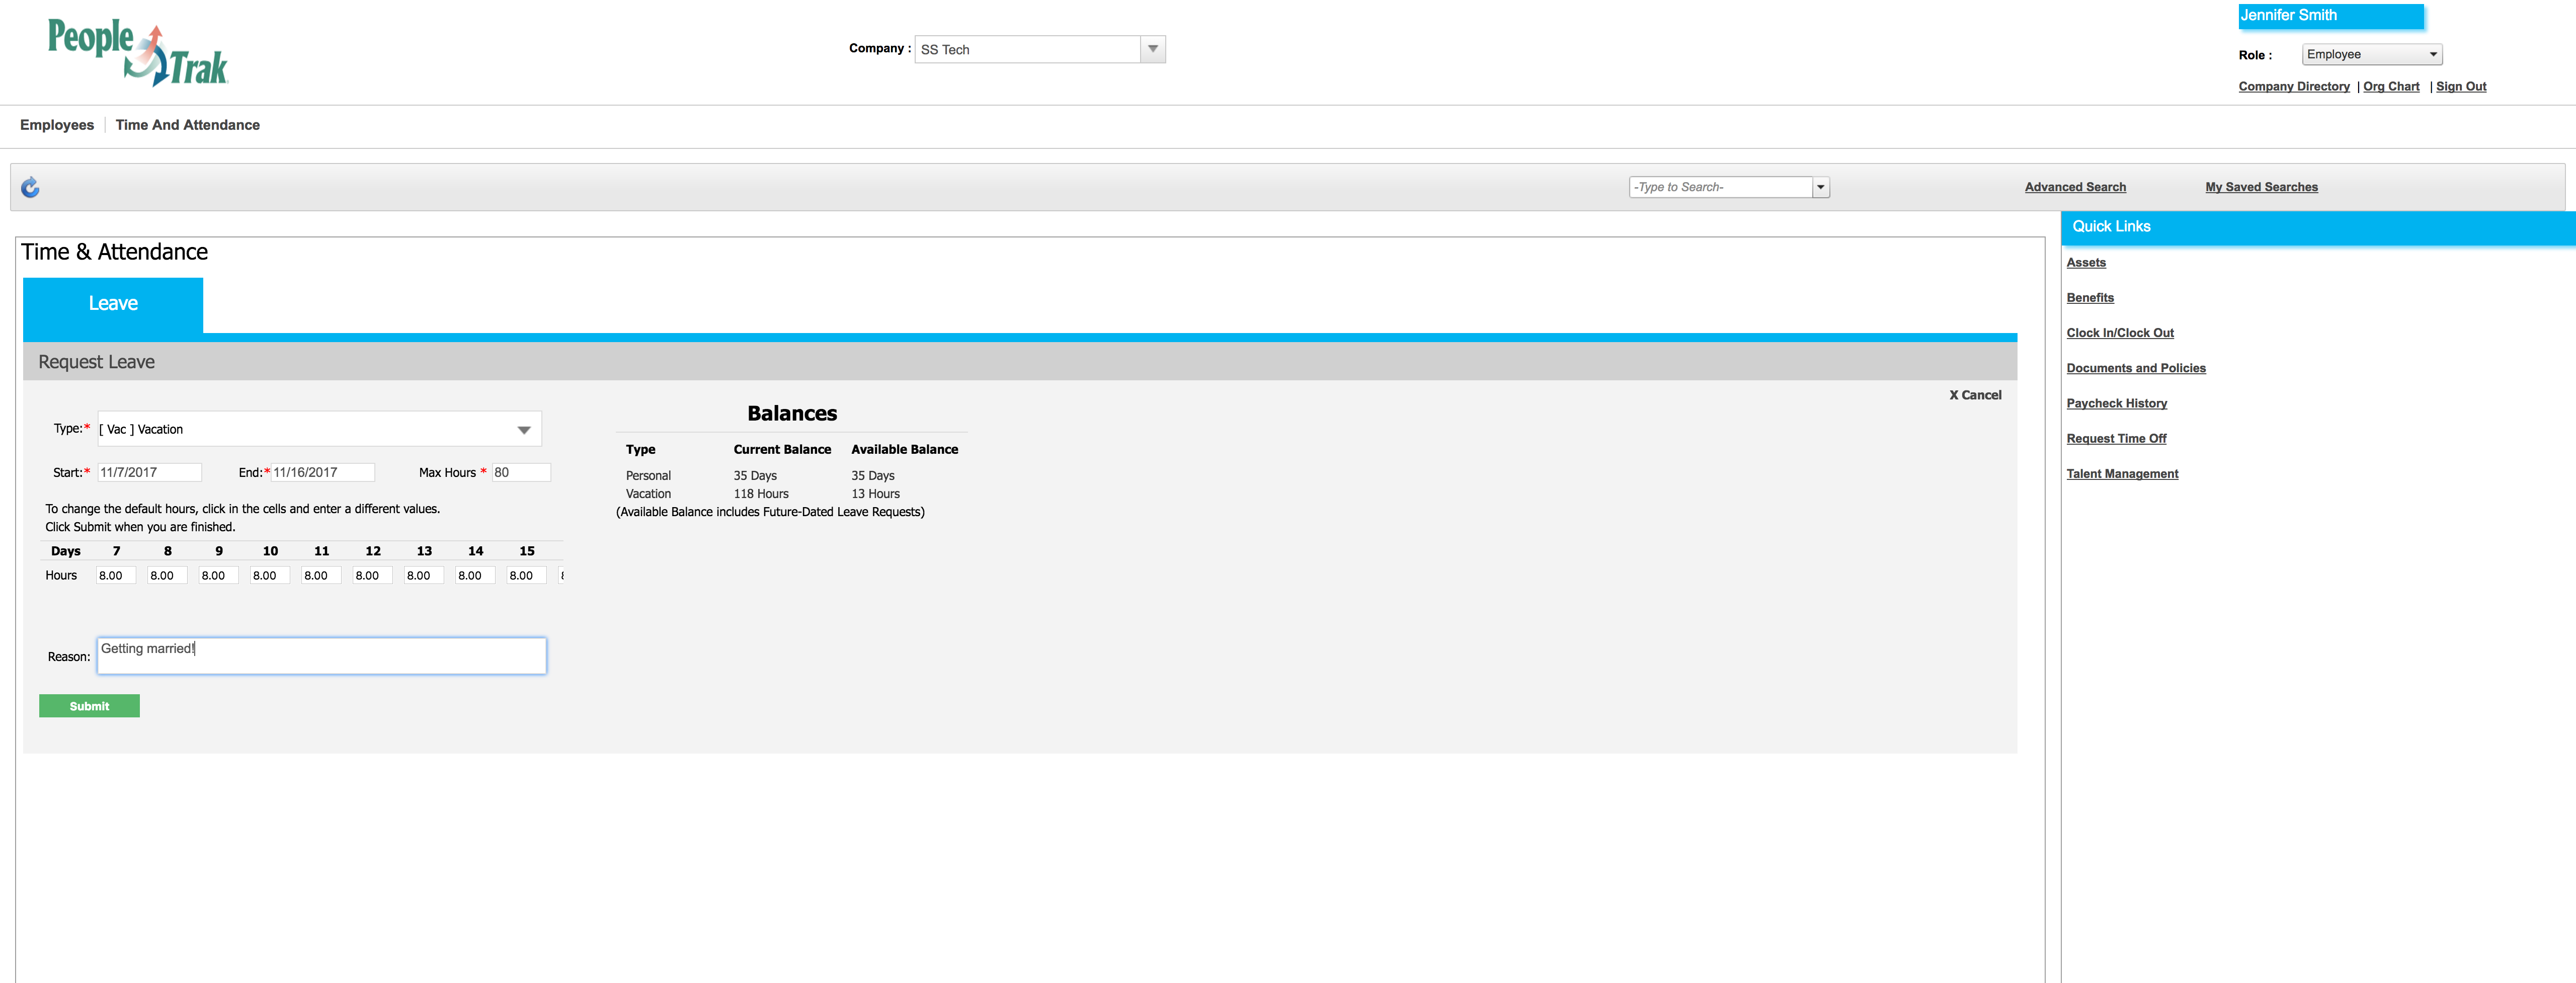The height and width of the screenshot is (983, 2576).
Task: Open the Company dropdown arrow
Action: click(x=1152, y=49)
